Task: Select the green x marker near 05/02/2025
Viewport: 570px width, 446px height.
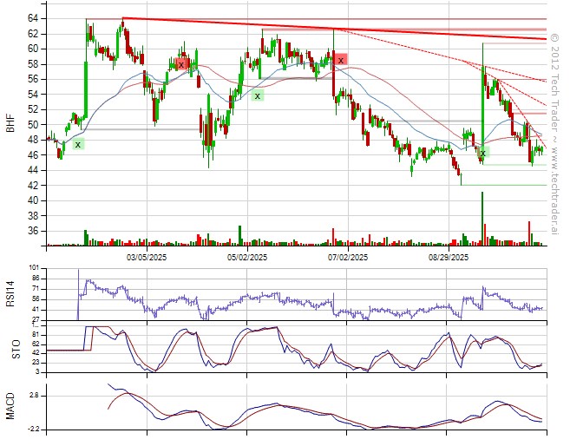Action: [x=258, y=95]
